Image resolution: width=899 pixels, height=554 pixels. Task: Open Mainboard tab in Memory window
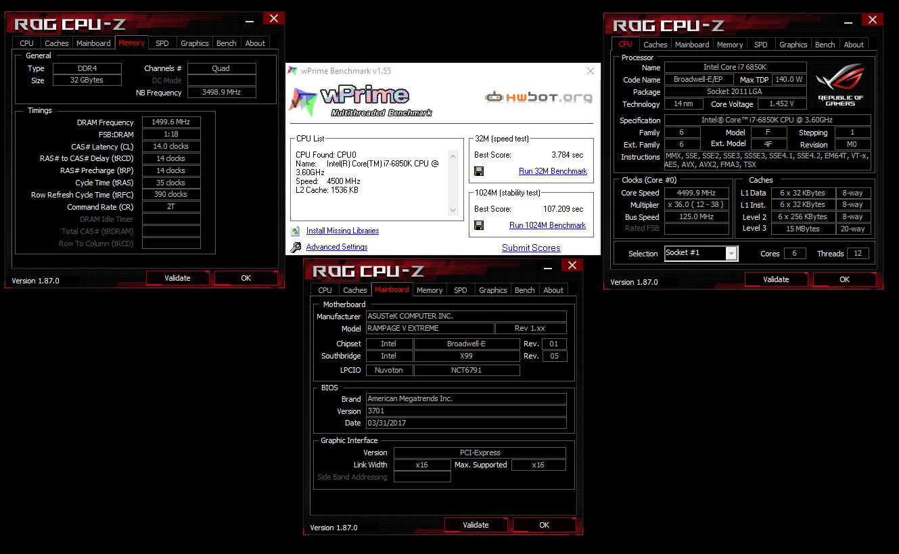click(x=93, y=43)
